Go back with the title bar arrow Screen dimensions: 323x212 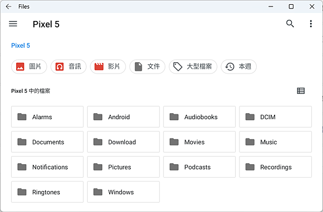[9, 6]
